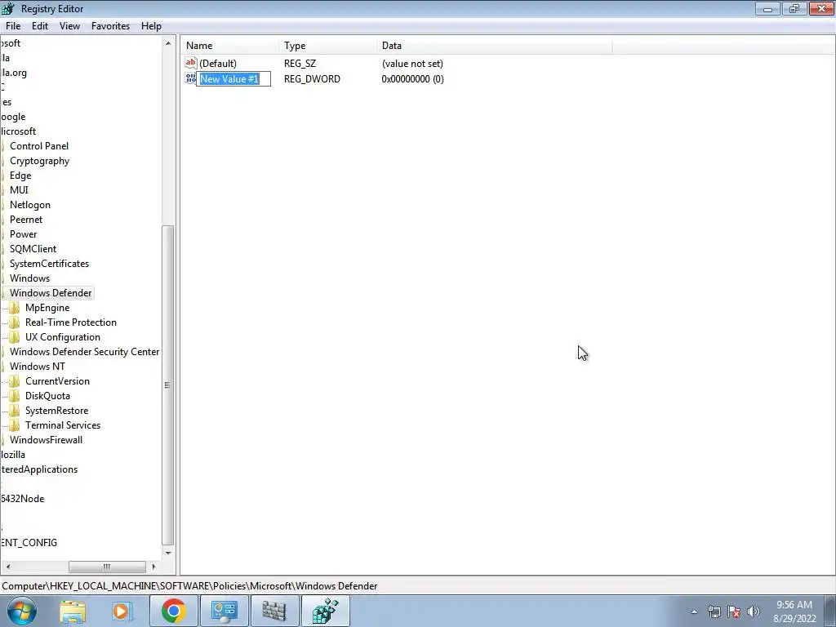Select the SystemRestore subkey

coord(56,411)
